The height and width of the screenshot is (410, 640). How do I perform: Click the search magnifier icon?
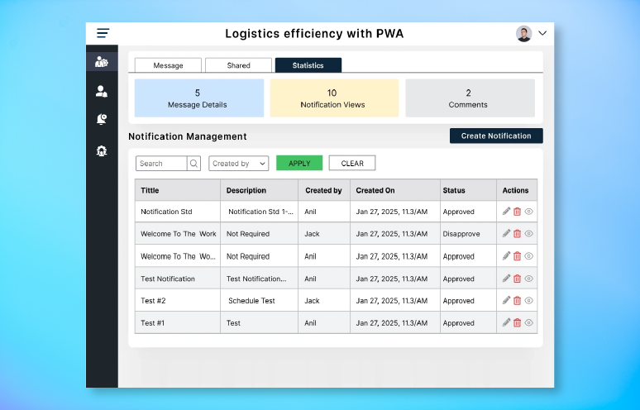tap(193, 164)
